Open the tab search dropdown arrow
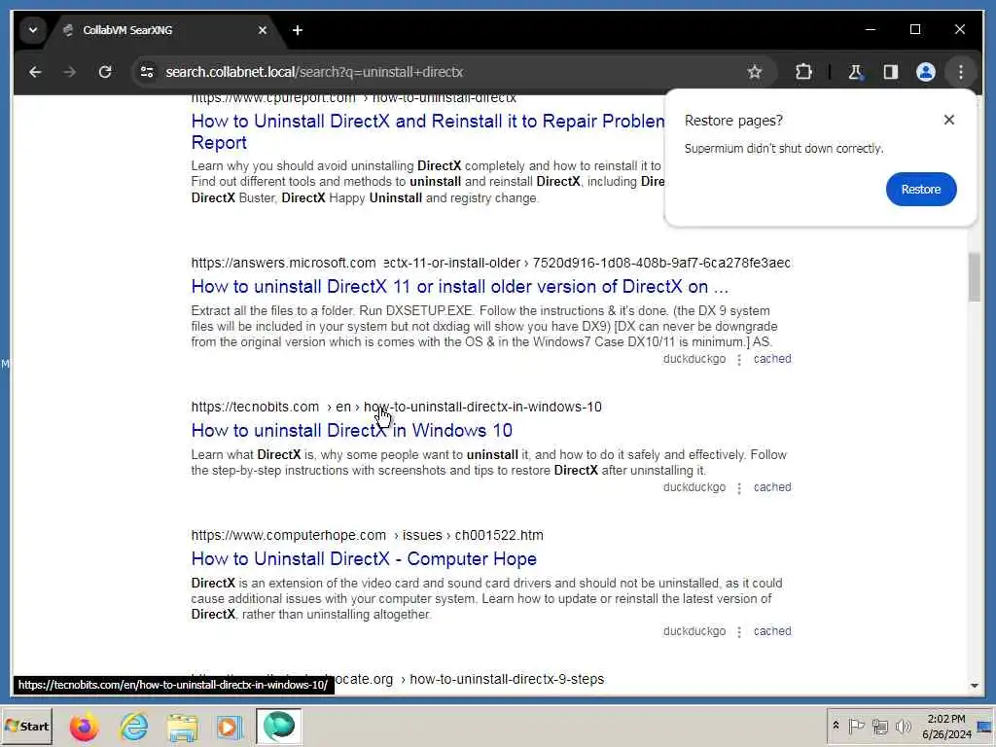 [x=33, y=30]
